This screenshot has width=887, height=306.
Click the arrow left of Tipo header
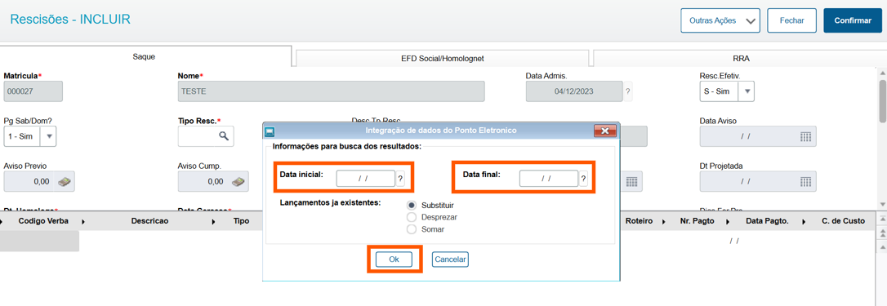(x=214, y=222)
